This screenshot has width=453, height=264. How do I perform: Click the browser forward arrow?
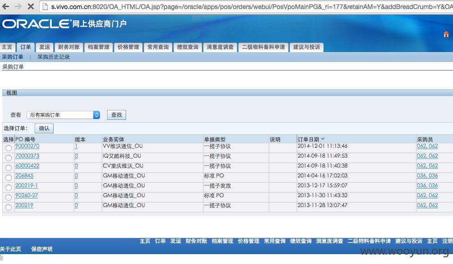18,6
